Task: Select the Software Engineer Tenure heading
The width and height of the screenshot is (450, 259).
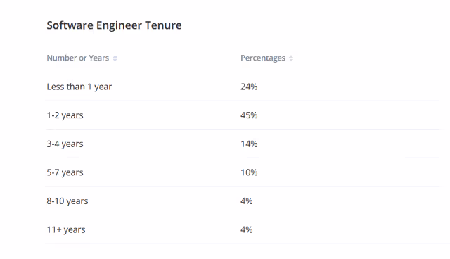Action: [114, 25]
